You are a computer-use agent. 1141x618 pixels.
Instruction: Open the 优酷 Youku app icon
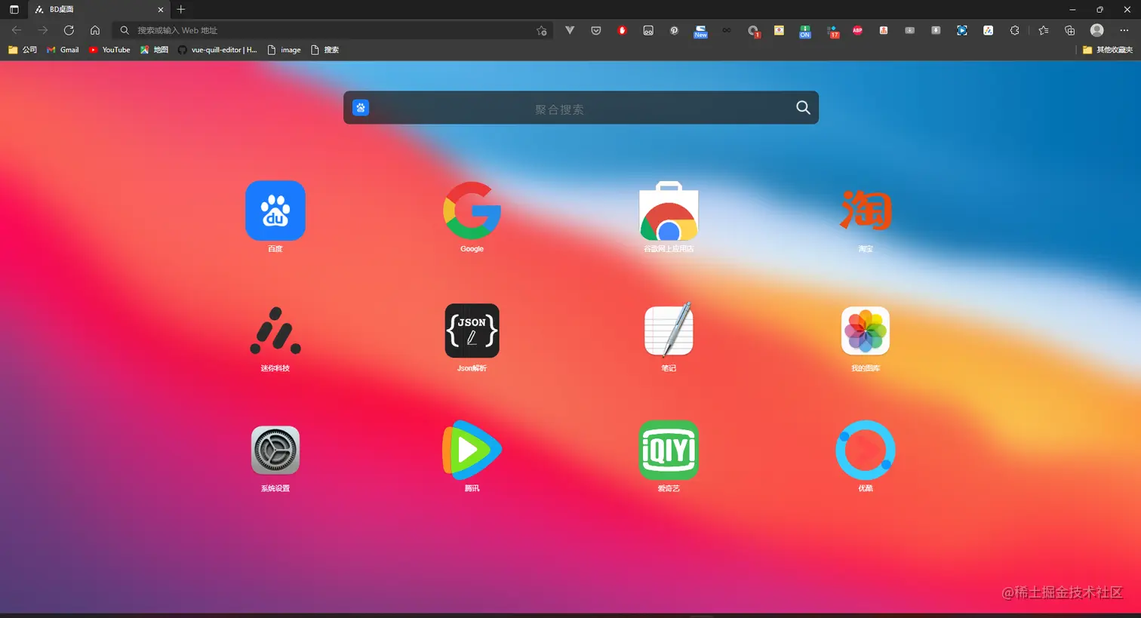tap(866, 450)
